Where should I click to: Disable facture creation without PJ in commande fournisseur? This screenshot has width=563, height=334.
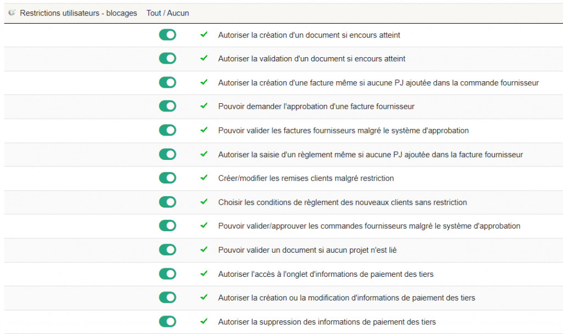168,82
